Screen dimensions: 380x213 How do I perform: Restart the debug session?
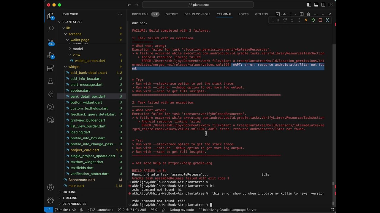tap(313, 20)
